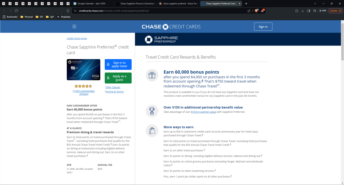Click the shopping bag earn icon
This screenshot has height=185, width=344.
pos(152,131)
